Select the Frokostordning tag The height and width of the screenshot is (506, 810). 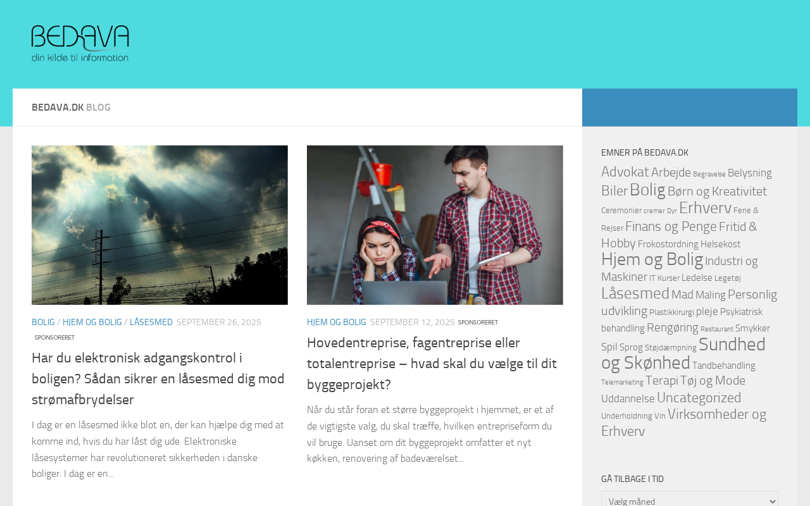point(668,244)
